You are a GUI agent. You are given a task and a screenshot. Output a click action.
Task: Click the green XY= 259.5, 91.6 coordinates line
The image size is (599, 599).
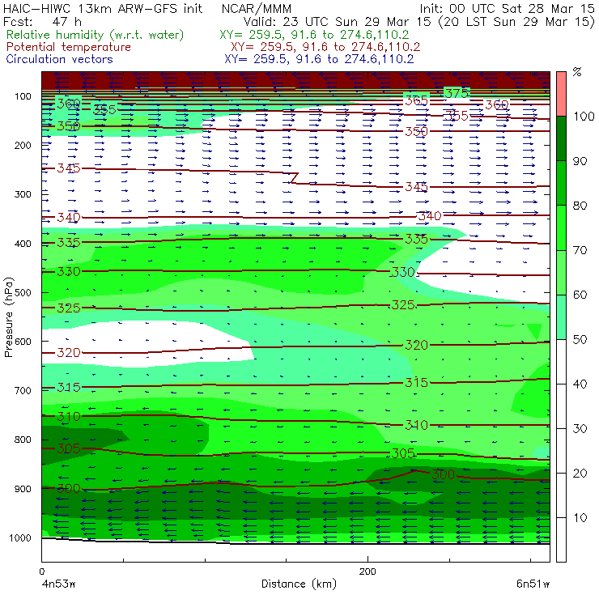pyautogui.click(x=314, y=35)
